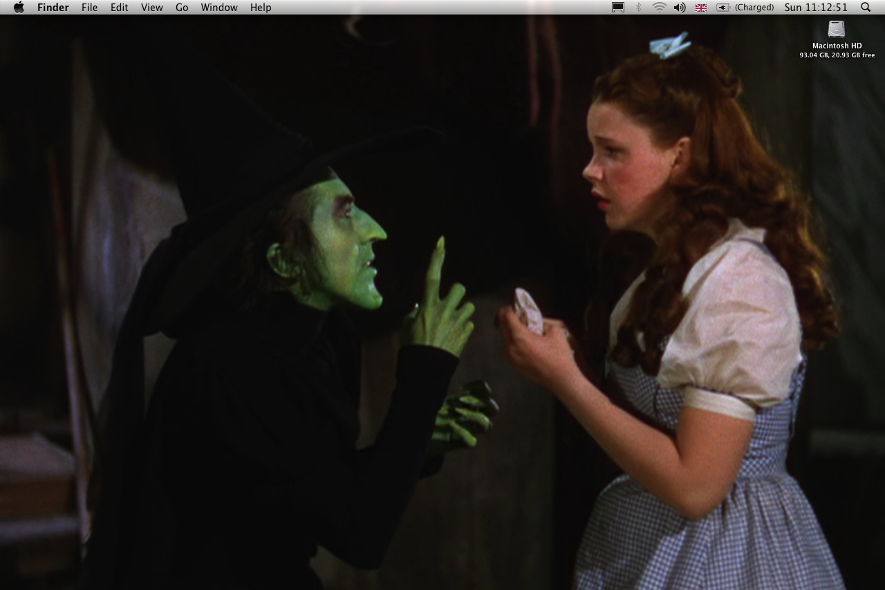The width and height of the screenshot is (885, 590).
Task: Open the Apple menu
Action: click(19, 7)
